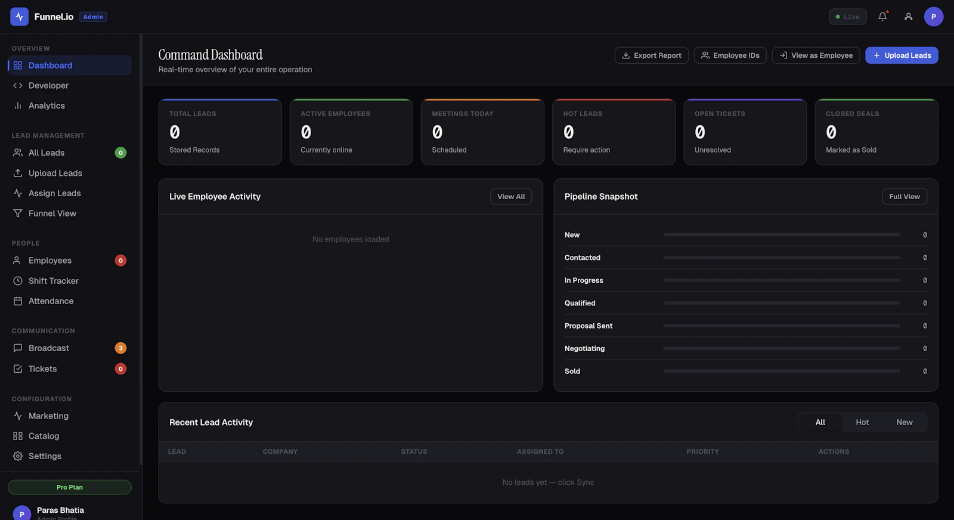The height and width of the screenshot is (520, 954).
Task: Click the Proposal Sent pipeline label
Action: 588,326
